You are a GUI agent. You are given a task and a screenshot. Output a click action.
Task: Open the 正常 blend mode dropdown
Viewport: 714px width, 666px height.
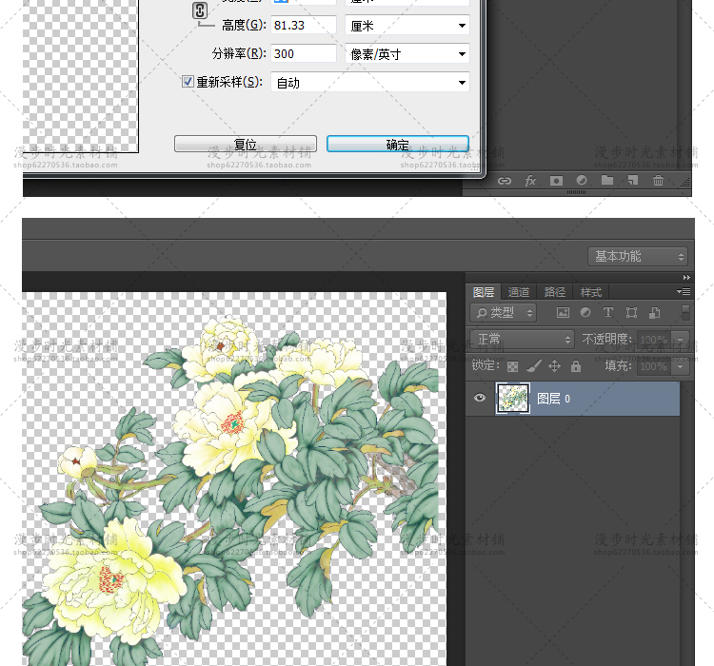click(523, 340)
